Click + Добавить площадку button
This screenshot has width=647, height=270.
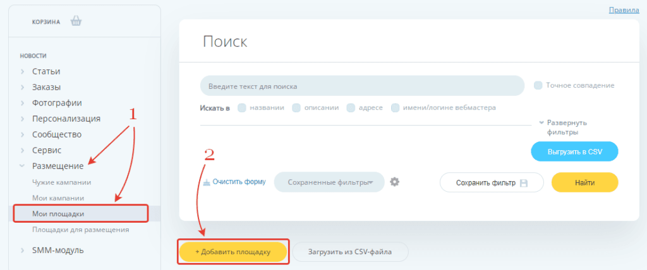233,252
